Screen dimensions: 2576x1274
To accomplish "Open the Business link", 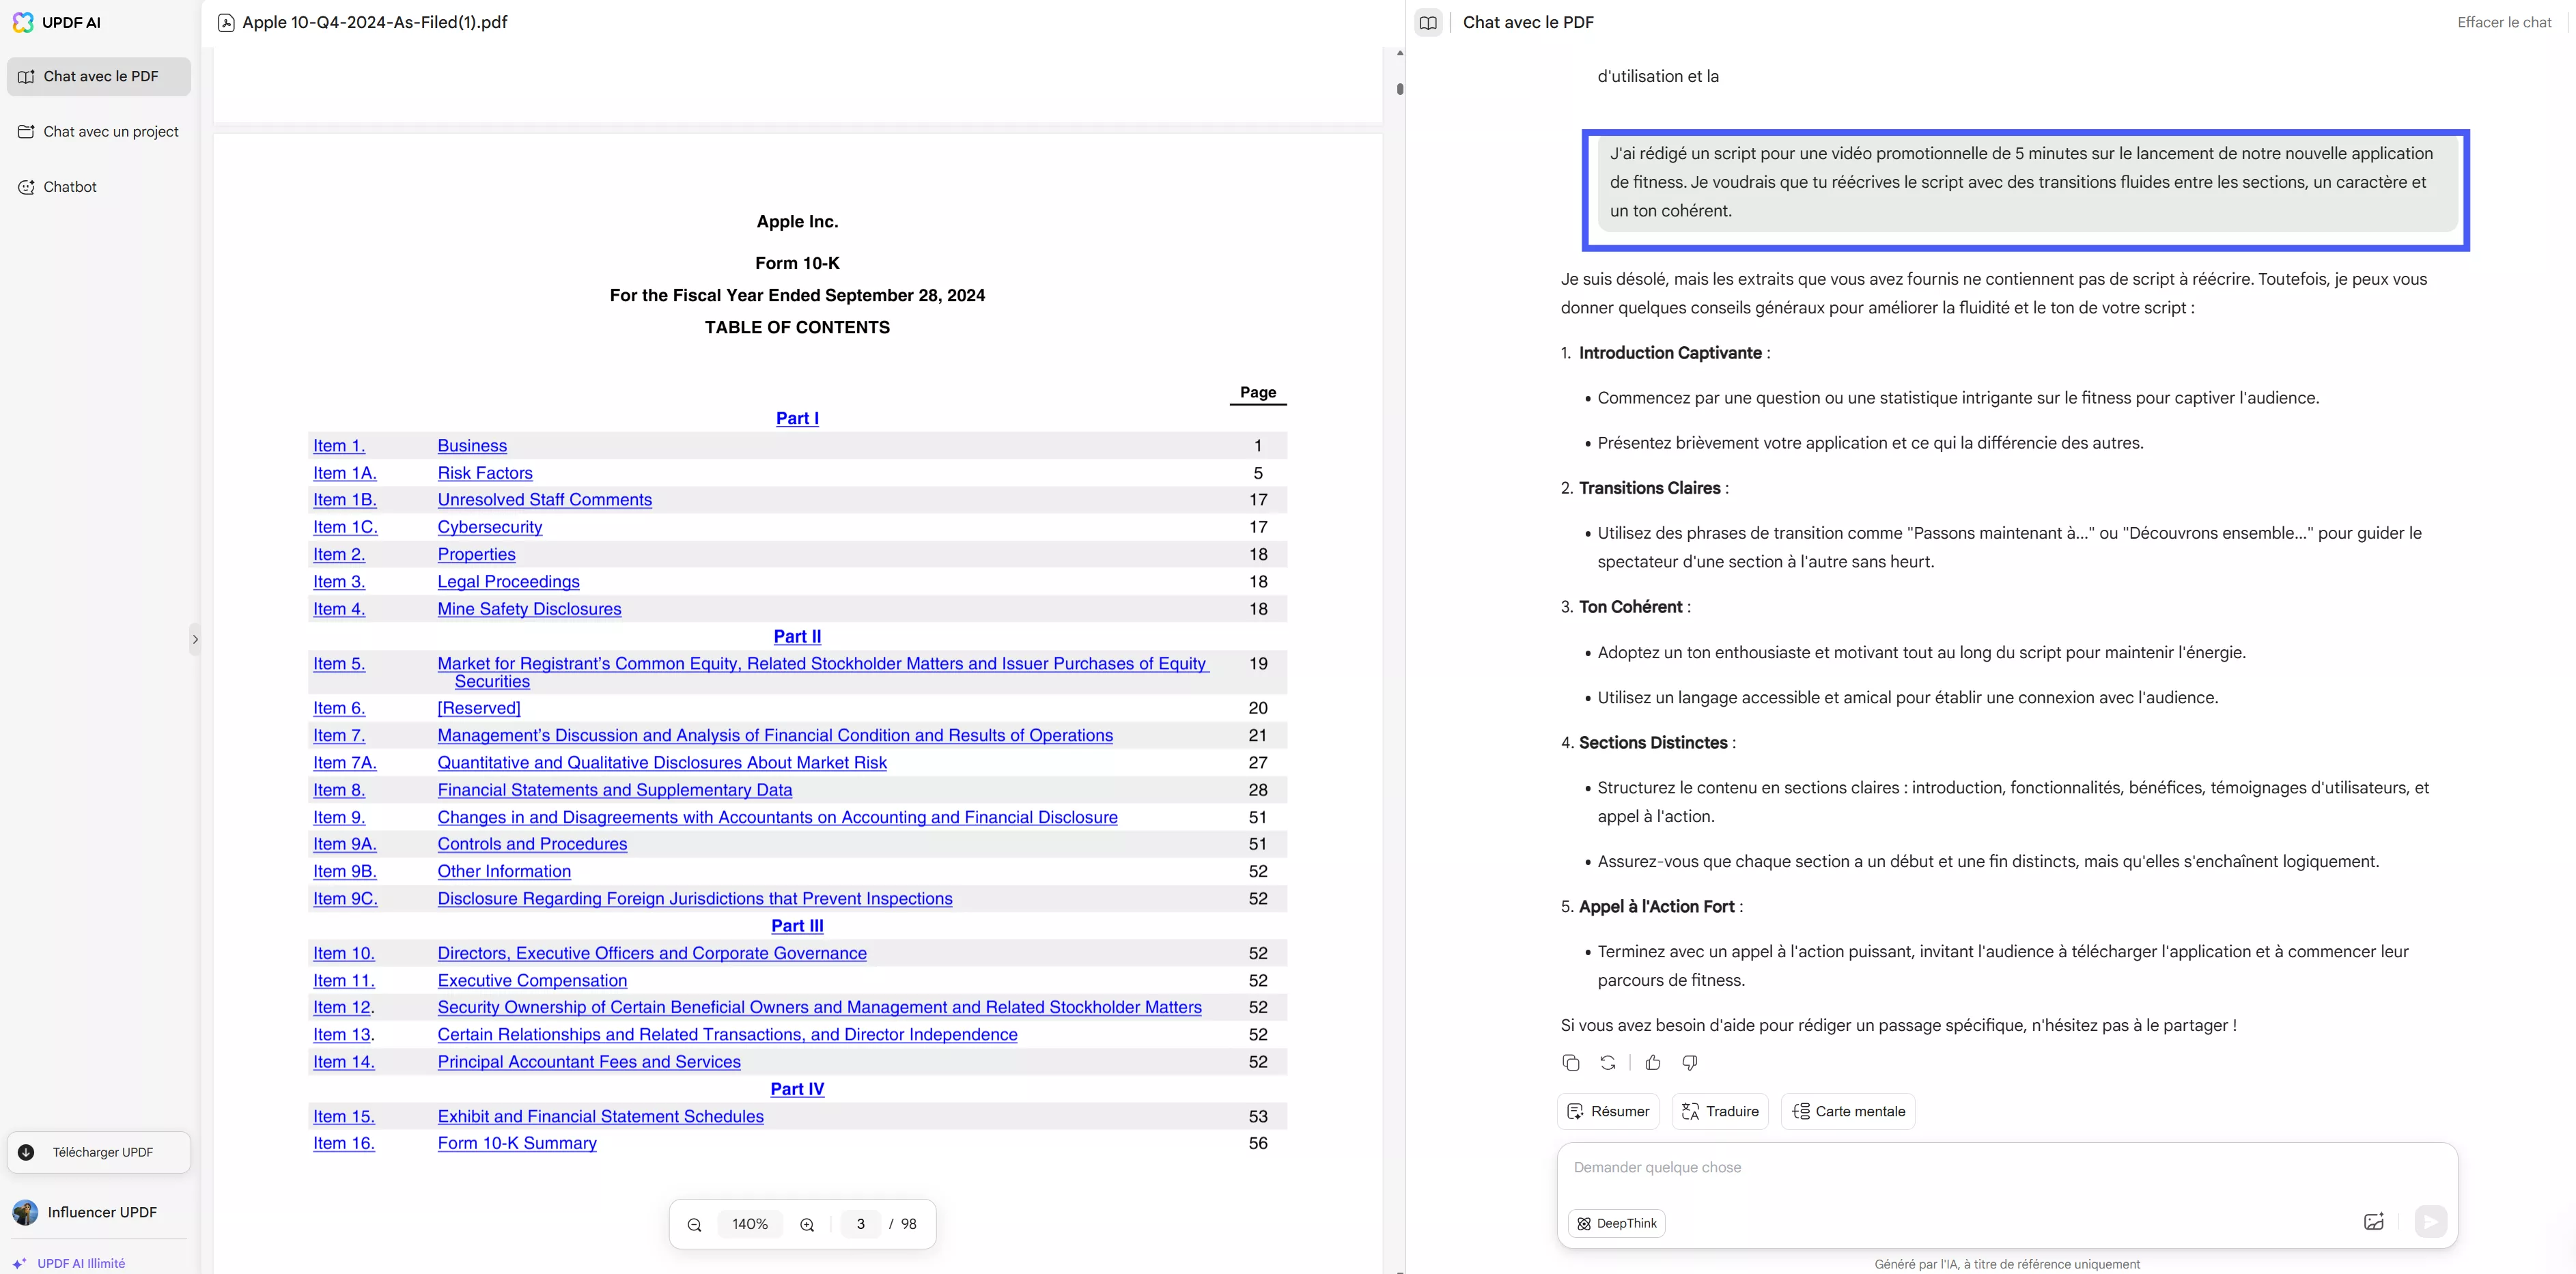I will (x=472, y=446).
